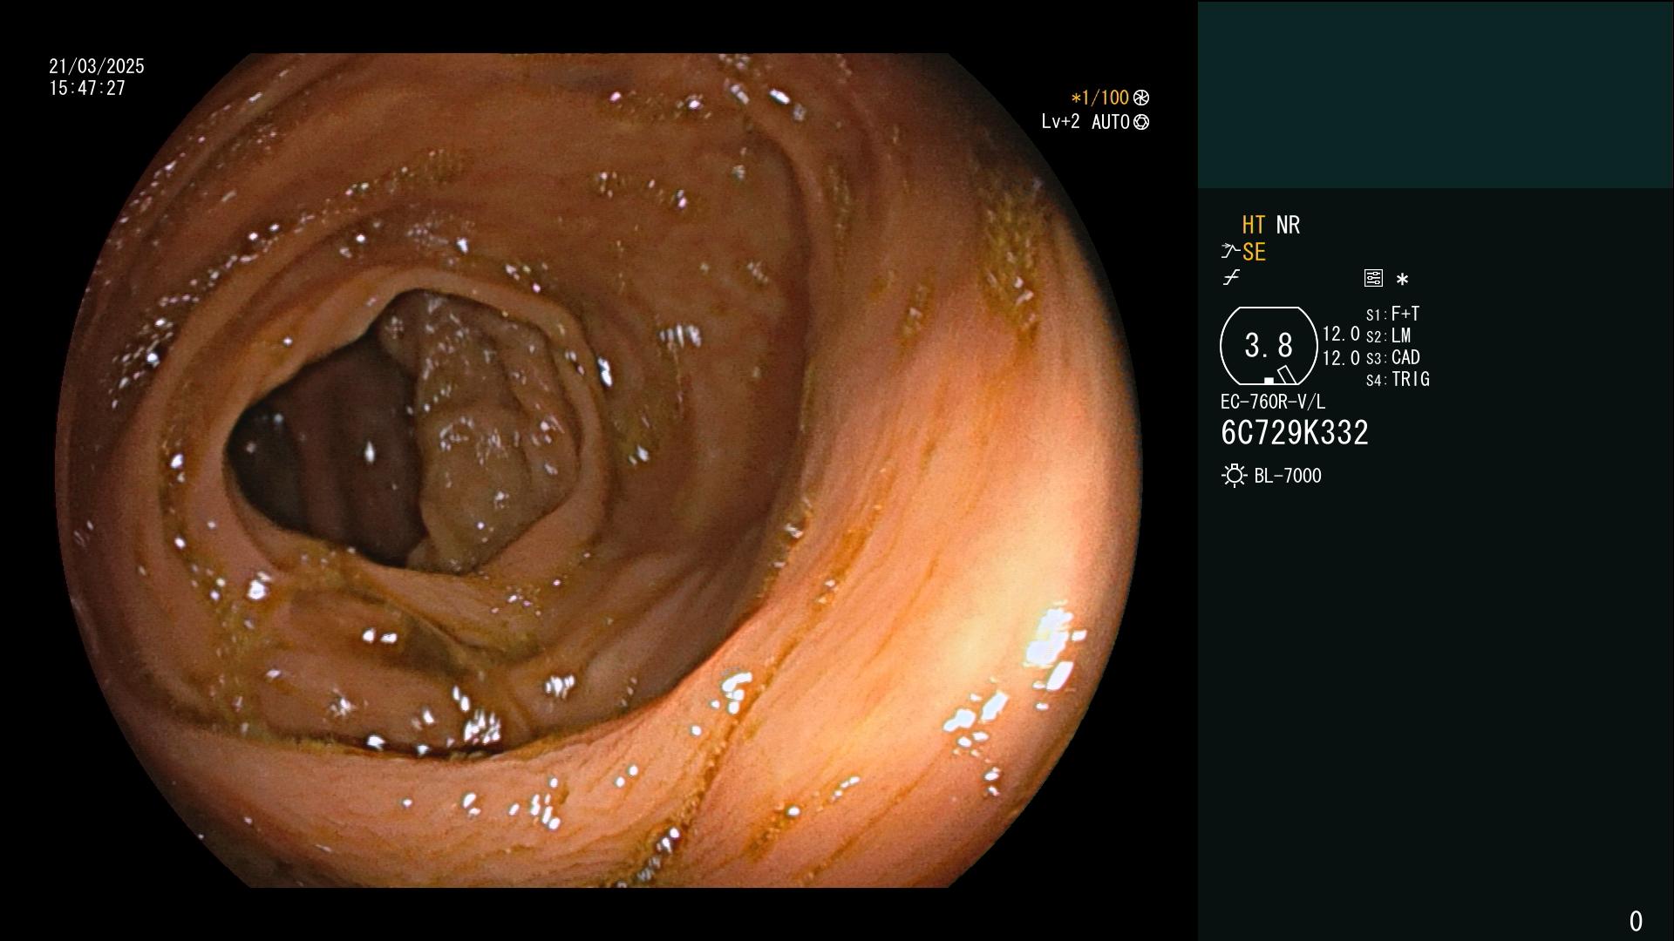Click the timestamp 15:47:27
Viewport: 1674px width, 941px height.
click(87, 88)
